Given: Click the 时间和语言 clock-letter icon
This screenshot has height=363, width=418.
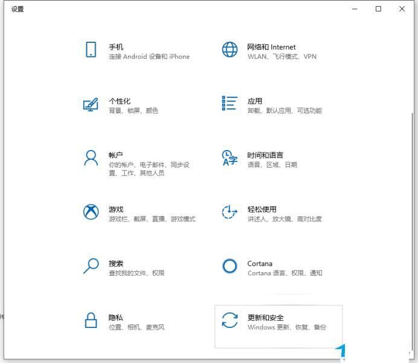Looking at the screenshot, I should [x=230, y=158].
